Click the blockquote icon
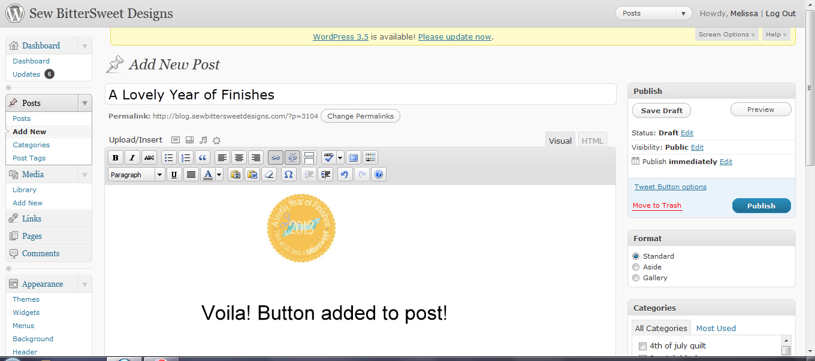The image size is (815, 361). coord(203,158)
